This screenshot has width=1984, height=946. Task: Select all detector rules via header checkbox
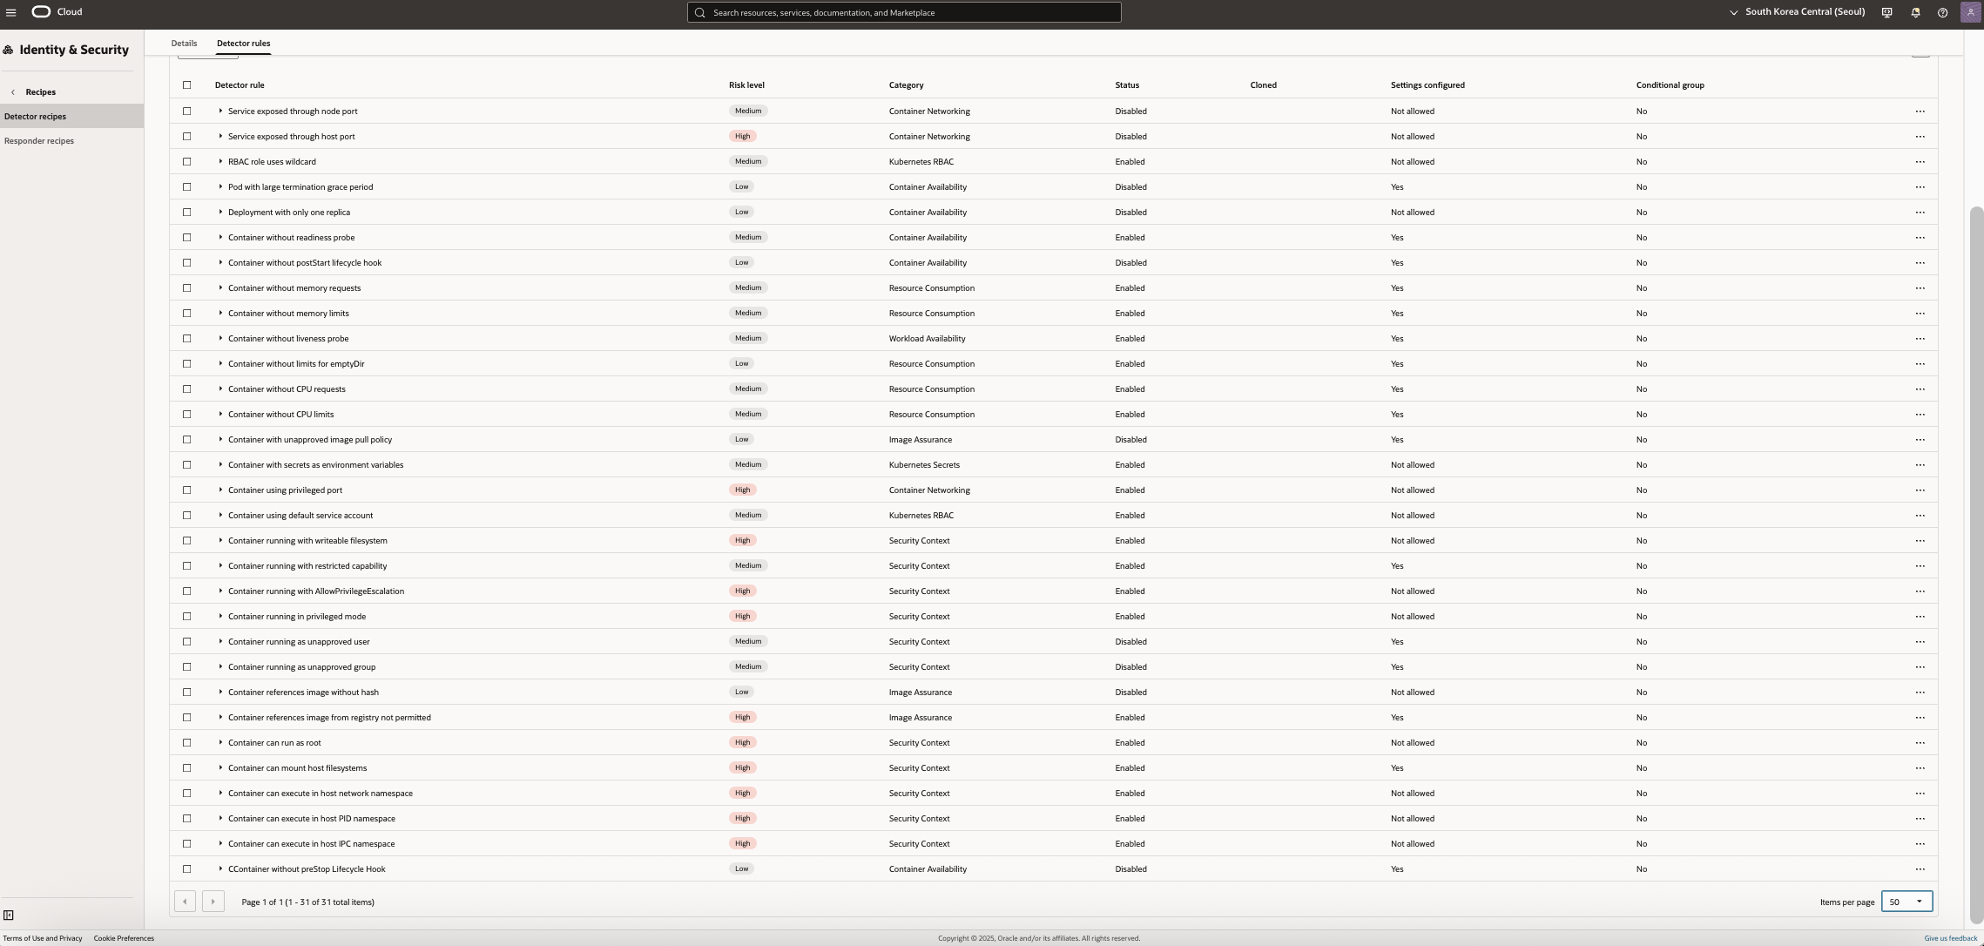pos(186,85)
